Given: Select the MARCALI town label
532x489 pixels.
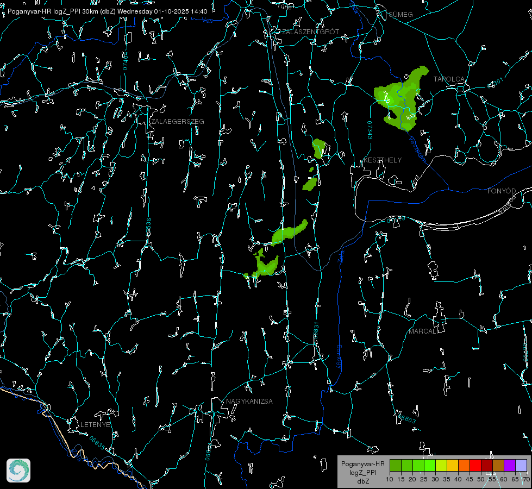Looking at the screenshot, I should [x=423, y=331].
